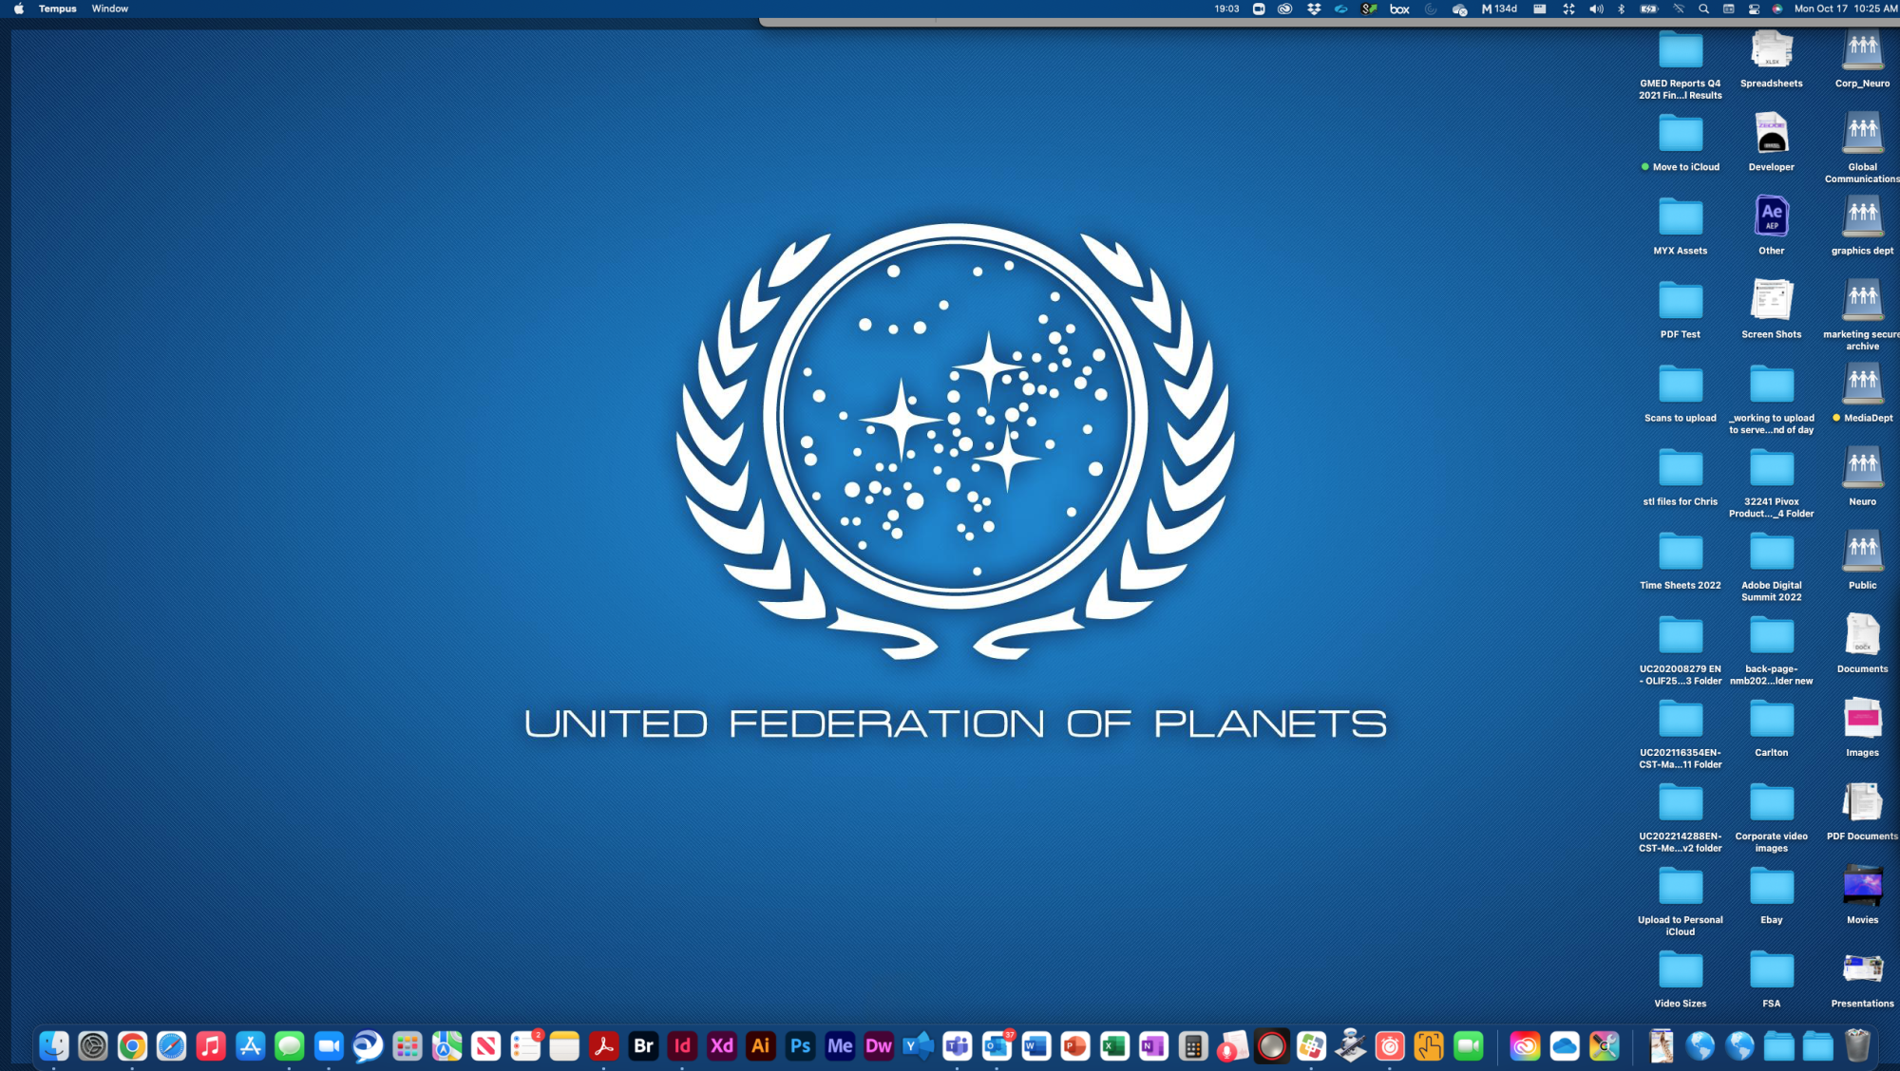This screenshot has width=1900, height=1071.
Task: Select the Screen Shots desktop stack
Action: pos(1772,310)
